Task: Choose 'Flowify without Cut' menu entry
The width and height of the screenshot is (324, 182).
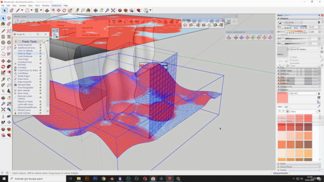Action: (x=91, y=35)
